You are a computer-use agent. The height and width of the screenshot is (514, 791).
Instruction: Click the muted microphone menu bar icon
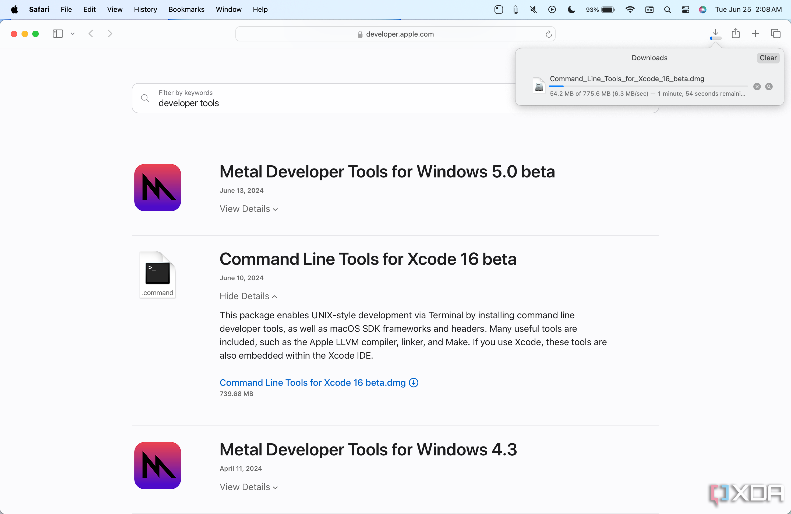click(534, 10)
